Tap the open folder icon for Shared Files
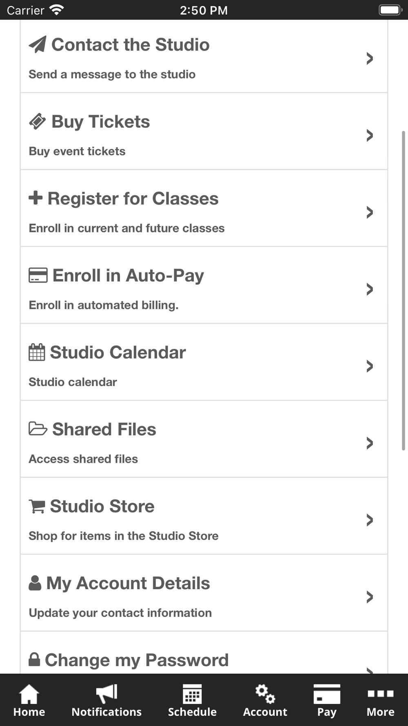 (38, 429)
